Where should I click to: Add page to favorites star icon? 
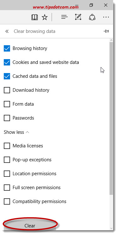pyautogui.click(x=45, y=17)
